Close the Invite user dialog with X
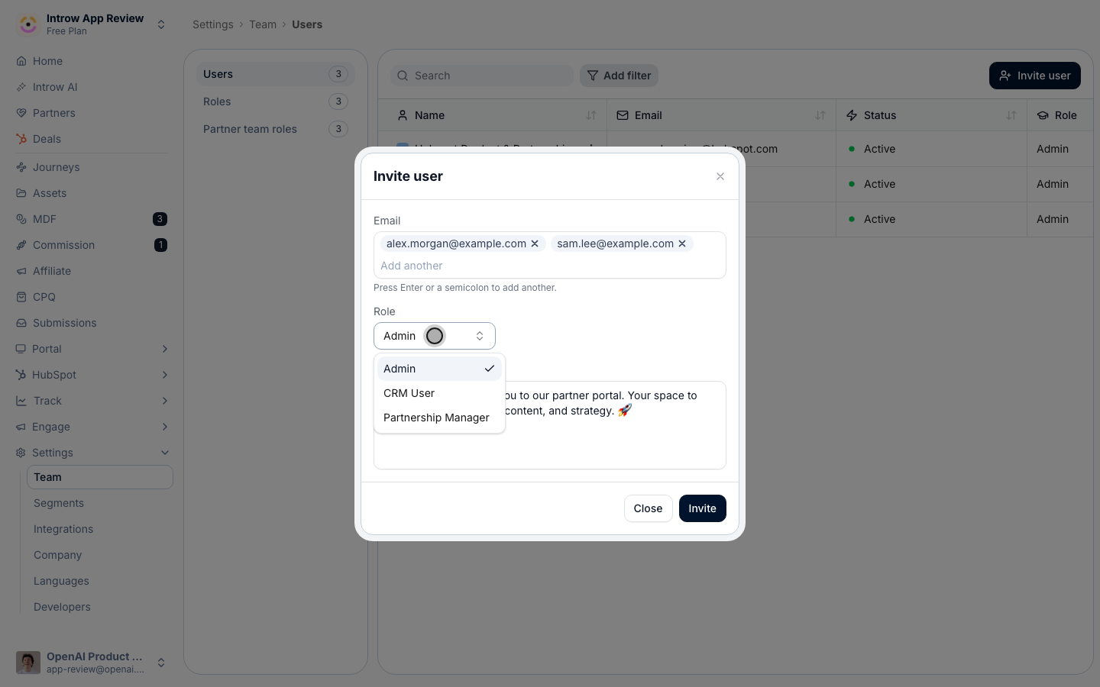This screenshot has height=687, width=1100. (x=720, y=176)
